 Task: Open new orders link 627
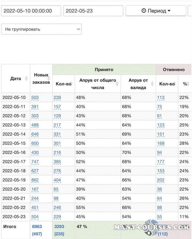coord(35,171)
